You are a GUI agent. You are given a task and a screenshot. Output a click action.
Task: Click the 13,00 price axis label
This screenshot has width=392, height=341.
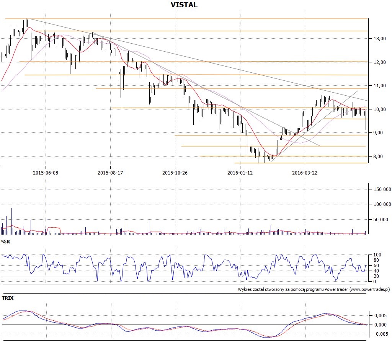click(x=380, y=39)
